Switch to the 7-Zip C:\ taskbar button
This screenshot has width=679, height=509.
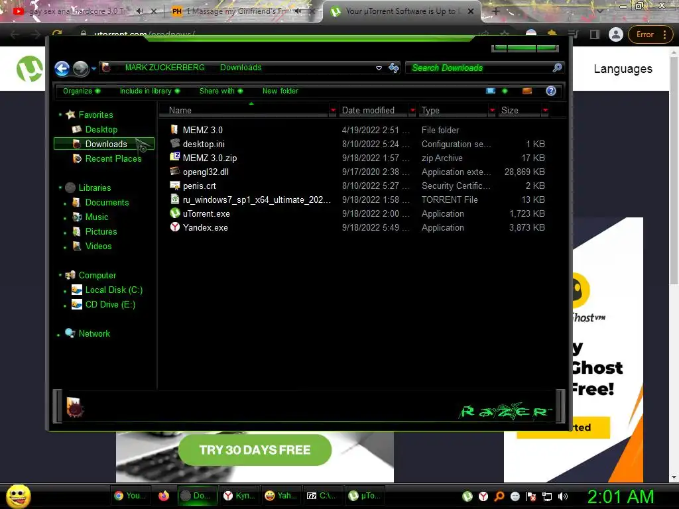click(322, 496)
